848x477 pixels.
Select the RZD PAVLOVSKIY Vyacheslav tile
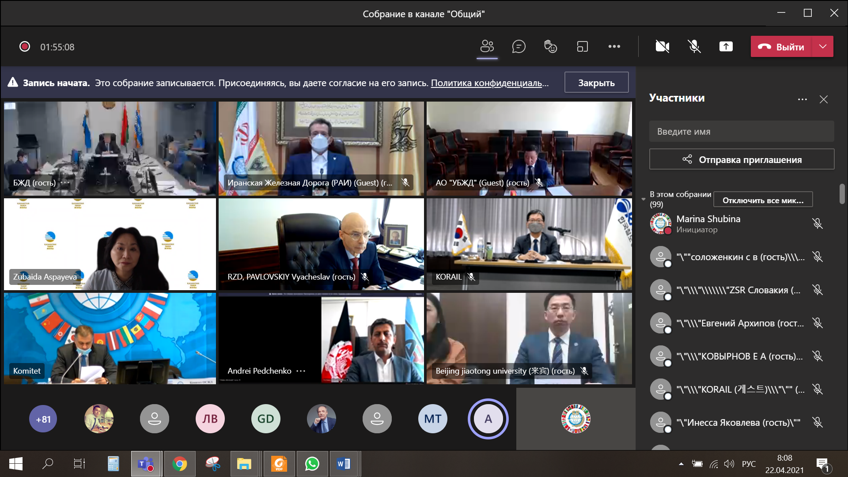point(321,244)
